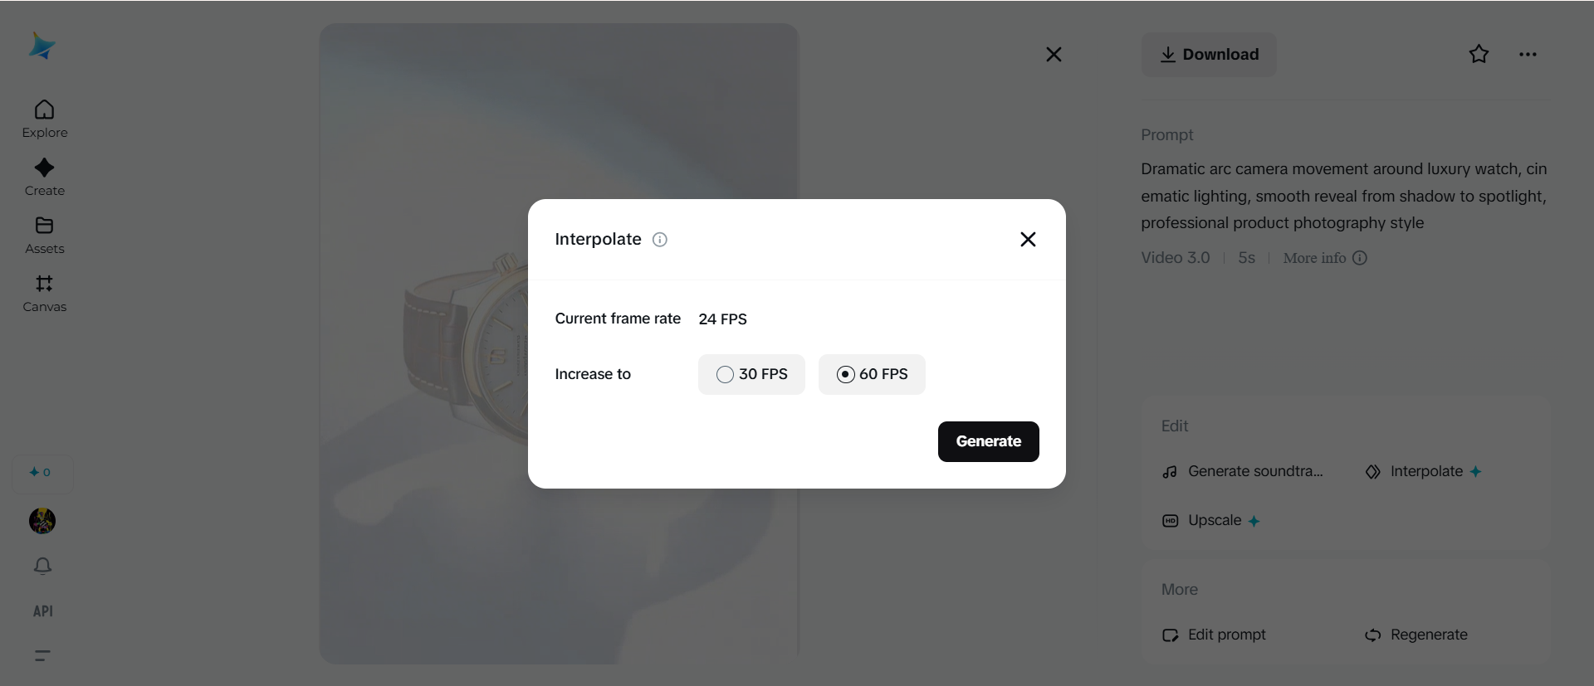Open the API menu item
Image resolution: width=1594 pixels, height=686 pixels.
42,611
